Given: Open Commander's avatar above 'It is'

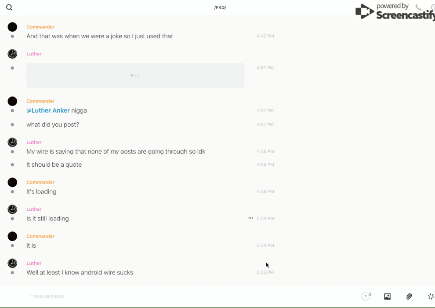Looking at the screenshot, I should pos(12,236).
